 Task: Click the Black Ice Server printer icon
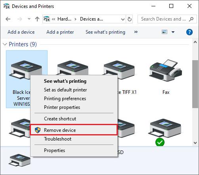click(26, 70)
